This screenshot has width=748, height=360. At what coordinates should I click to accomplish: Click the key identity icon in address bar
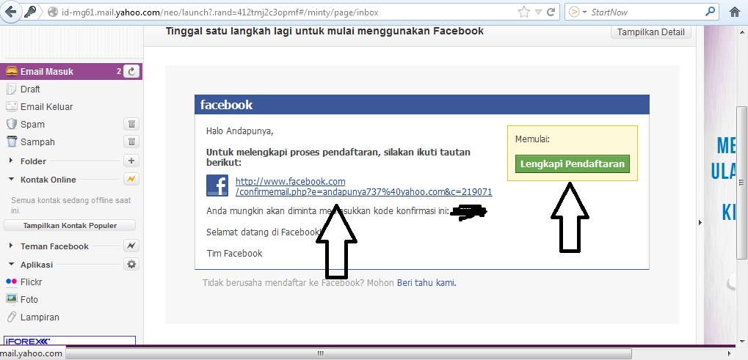pyautogui.click(x=29, y=12)
